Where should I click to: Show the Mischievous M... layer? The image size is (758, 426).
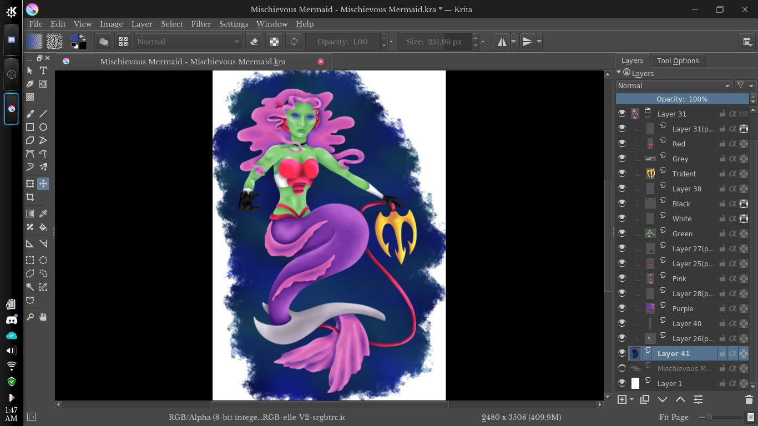[622, 368]
